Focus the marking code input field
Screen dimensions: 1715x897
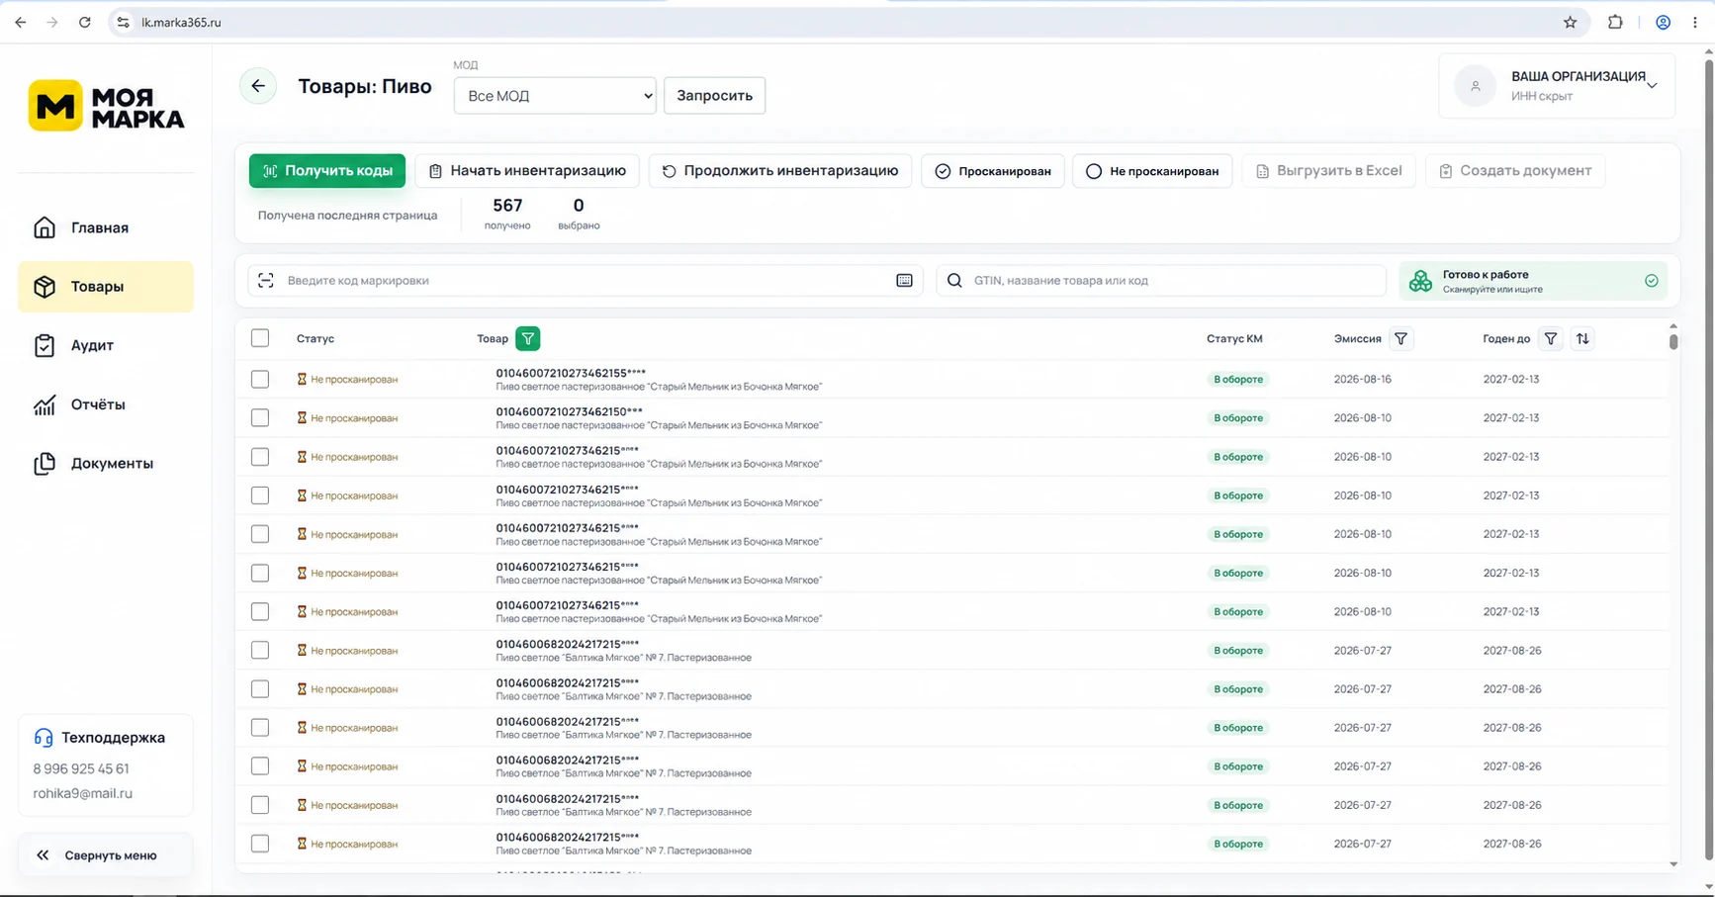point(586,281)
